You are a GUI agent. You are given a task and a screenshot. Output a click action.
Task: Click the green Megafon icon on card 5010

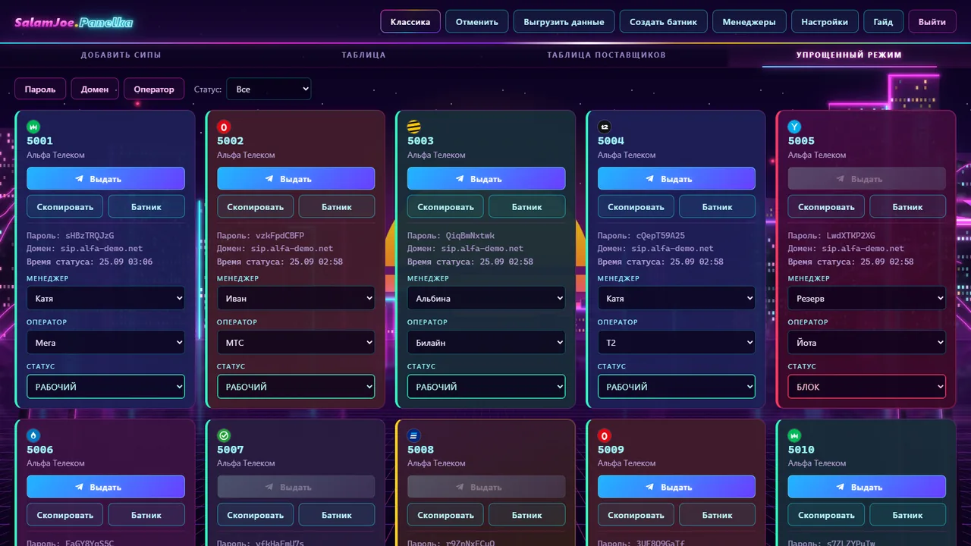click(795, 435)
